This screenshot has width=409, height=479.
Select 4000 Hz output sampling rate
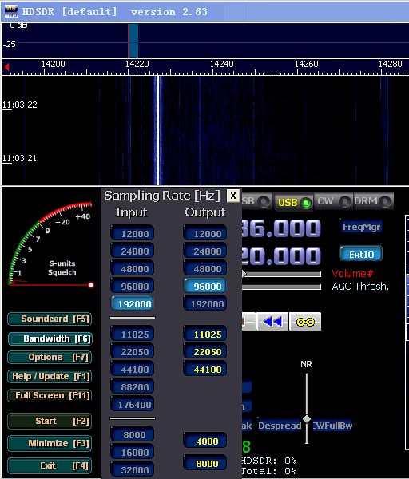[x=204, y=441]
